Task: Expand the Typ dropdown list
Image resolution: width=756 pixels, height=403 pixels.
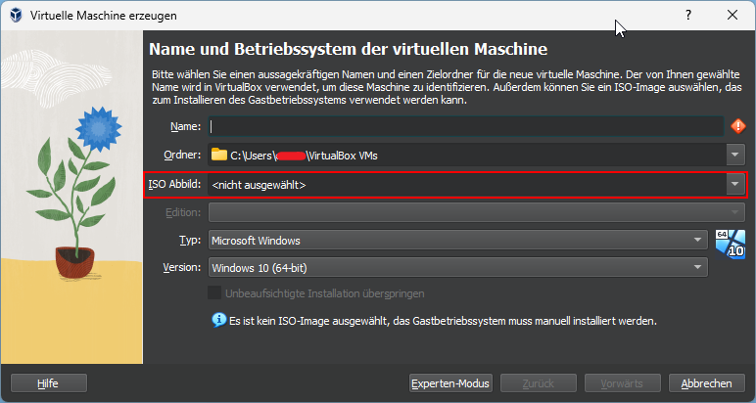Action: pos(698,241)
